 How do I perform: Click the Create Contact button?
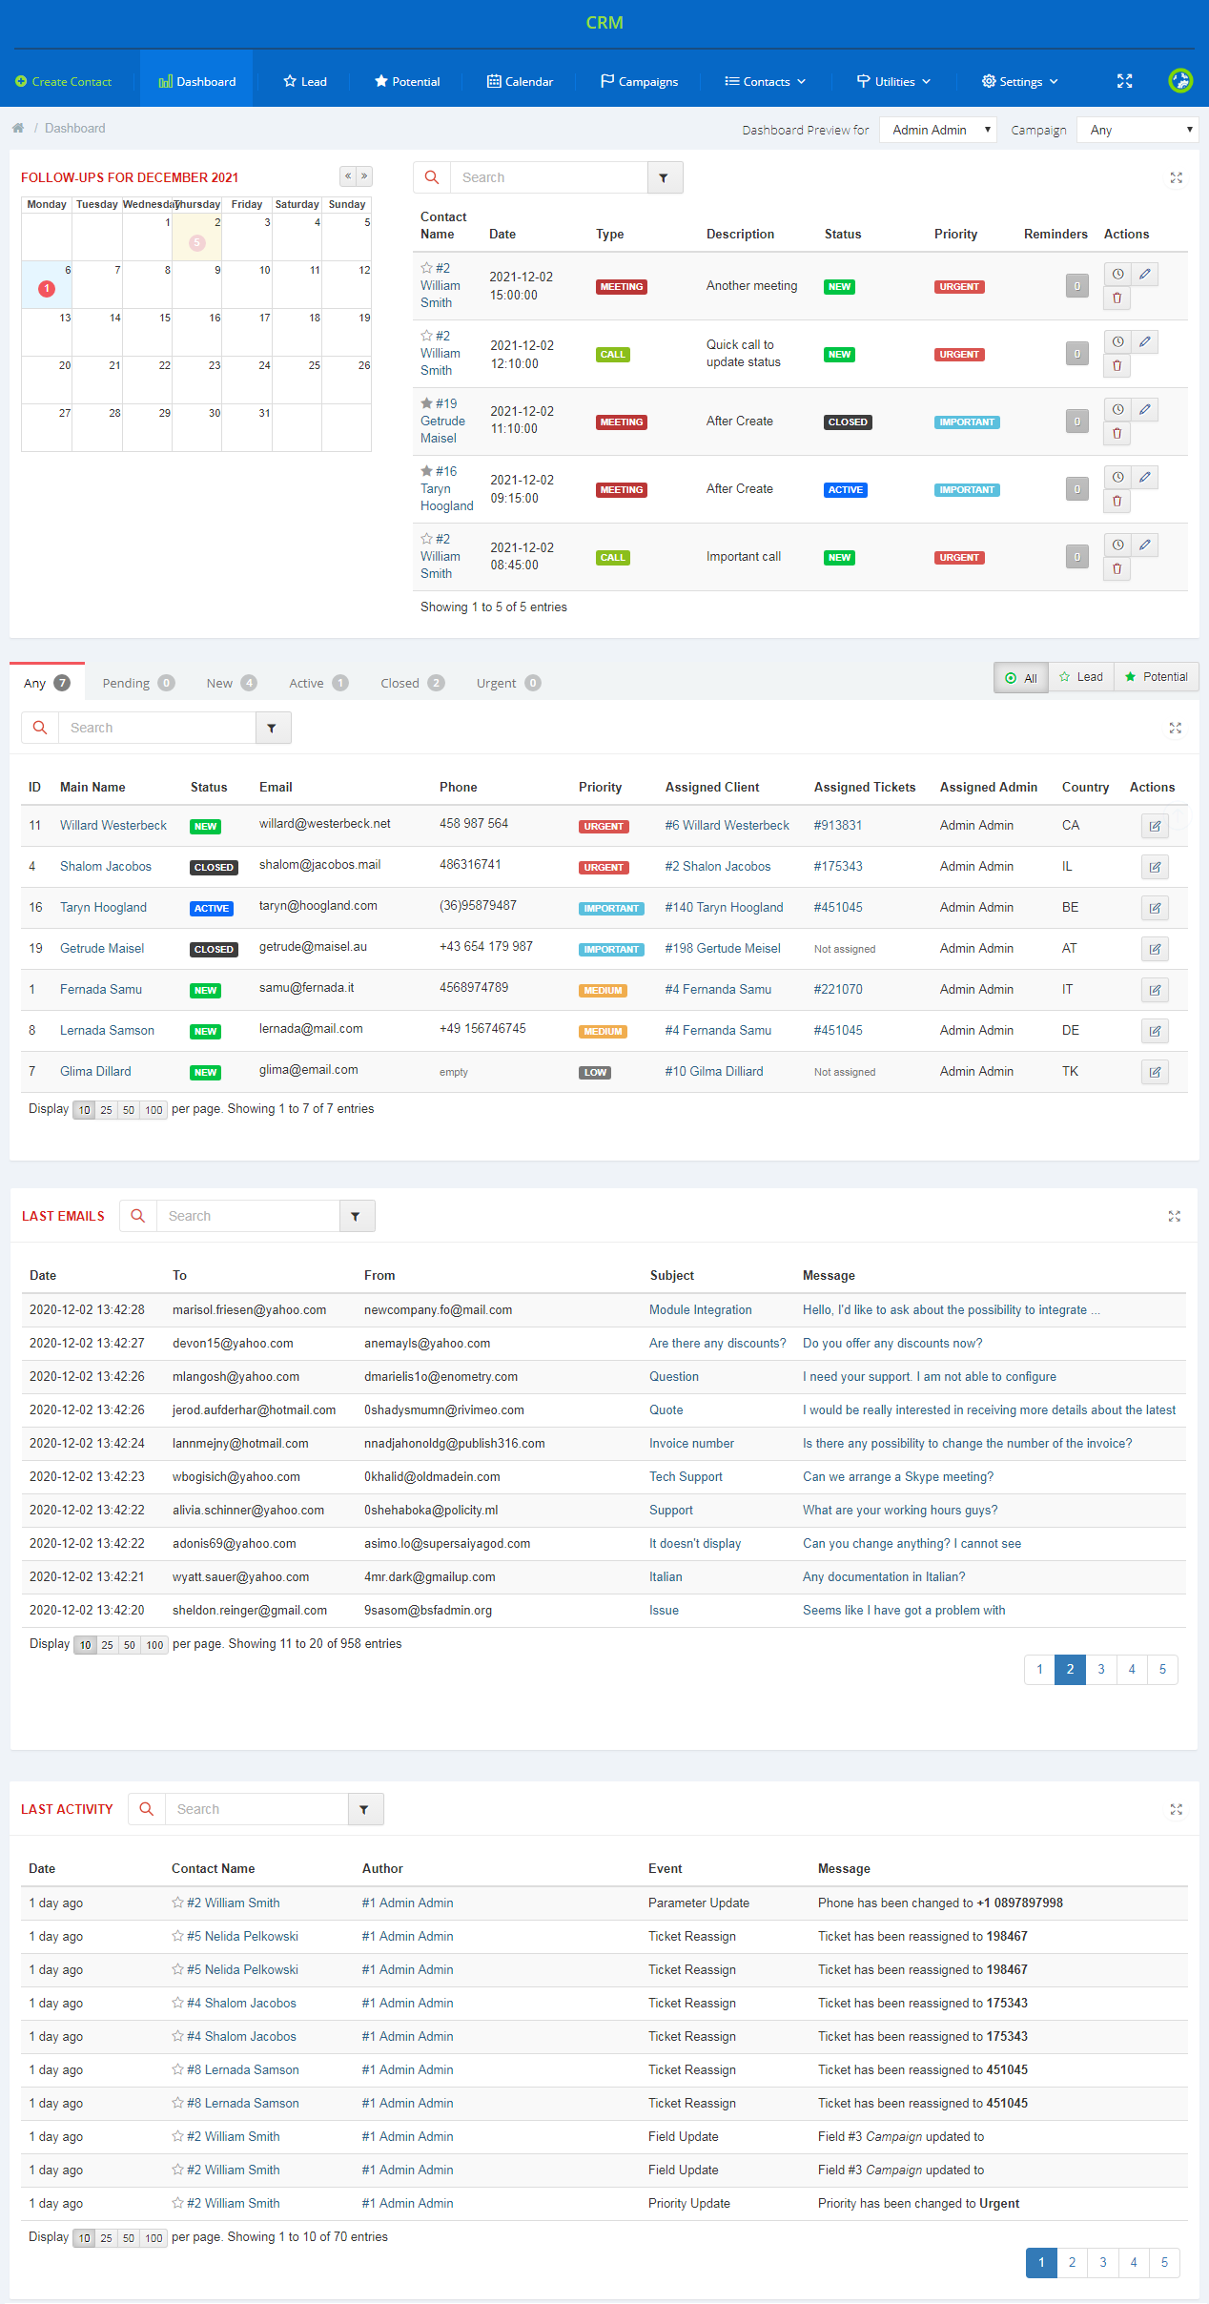tap(64, 81)
